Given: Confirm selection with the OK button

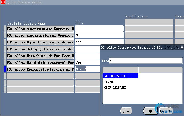Looking at the screenshot, I should (151, 111).
